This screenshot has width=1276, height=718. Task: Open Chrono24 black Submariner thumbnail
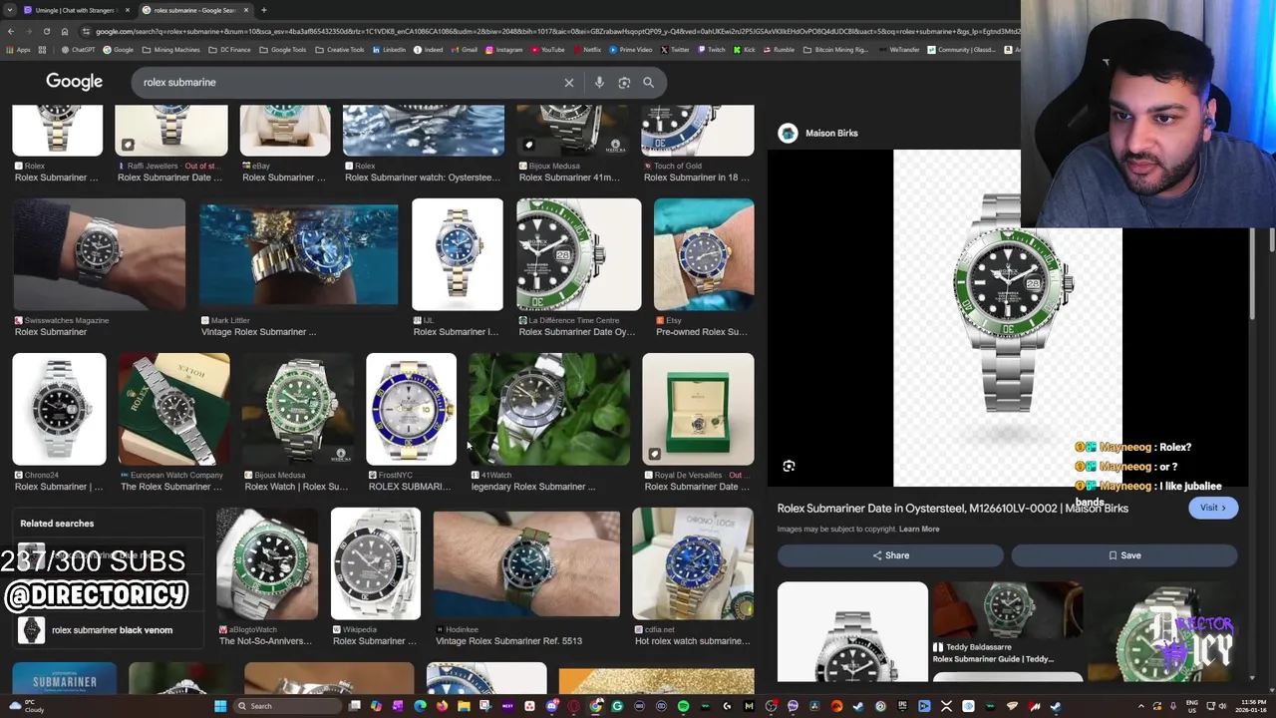pos(59,409)
